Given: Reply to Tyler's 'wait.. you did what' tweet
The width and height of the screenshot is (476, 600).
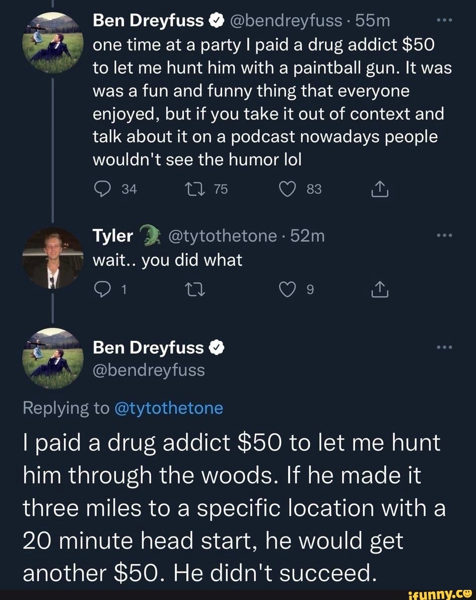Looking at the screenshot, I should coord(102,290).
